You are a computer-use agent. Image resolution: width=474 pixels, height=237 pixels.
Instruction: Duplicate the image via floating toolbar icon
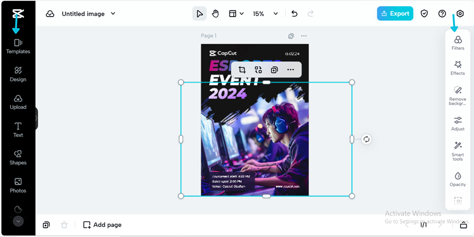click(274, 70)
